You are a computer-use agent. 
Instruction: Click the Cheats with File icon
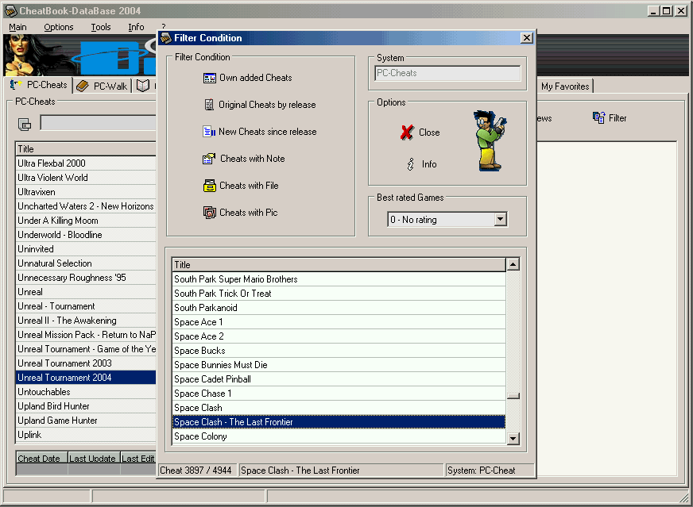[210, 186]
